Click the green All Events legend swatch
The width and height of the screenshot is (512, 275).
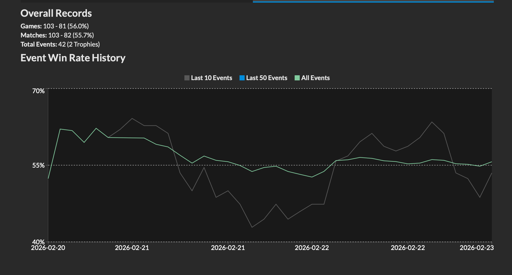(x=297, y=78)
